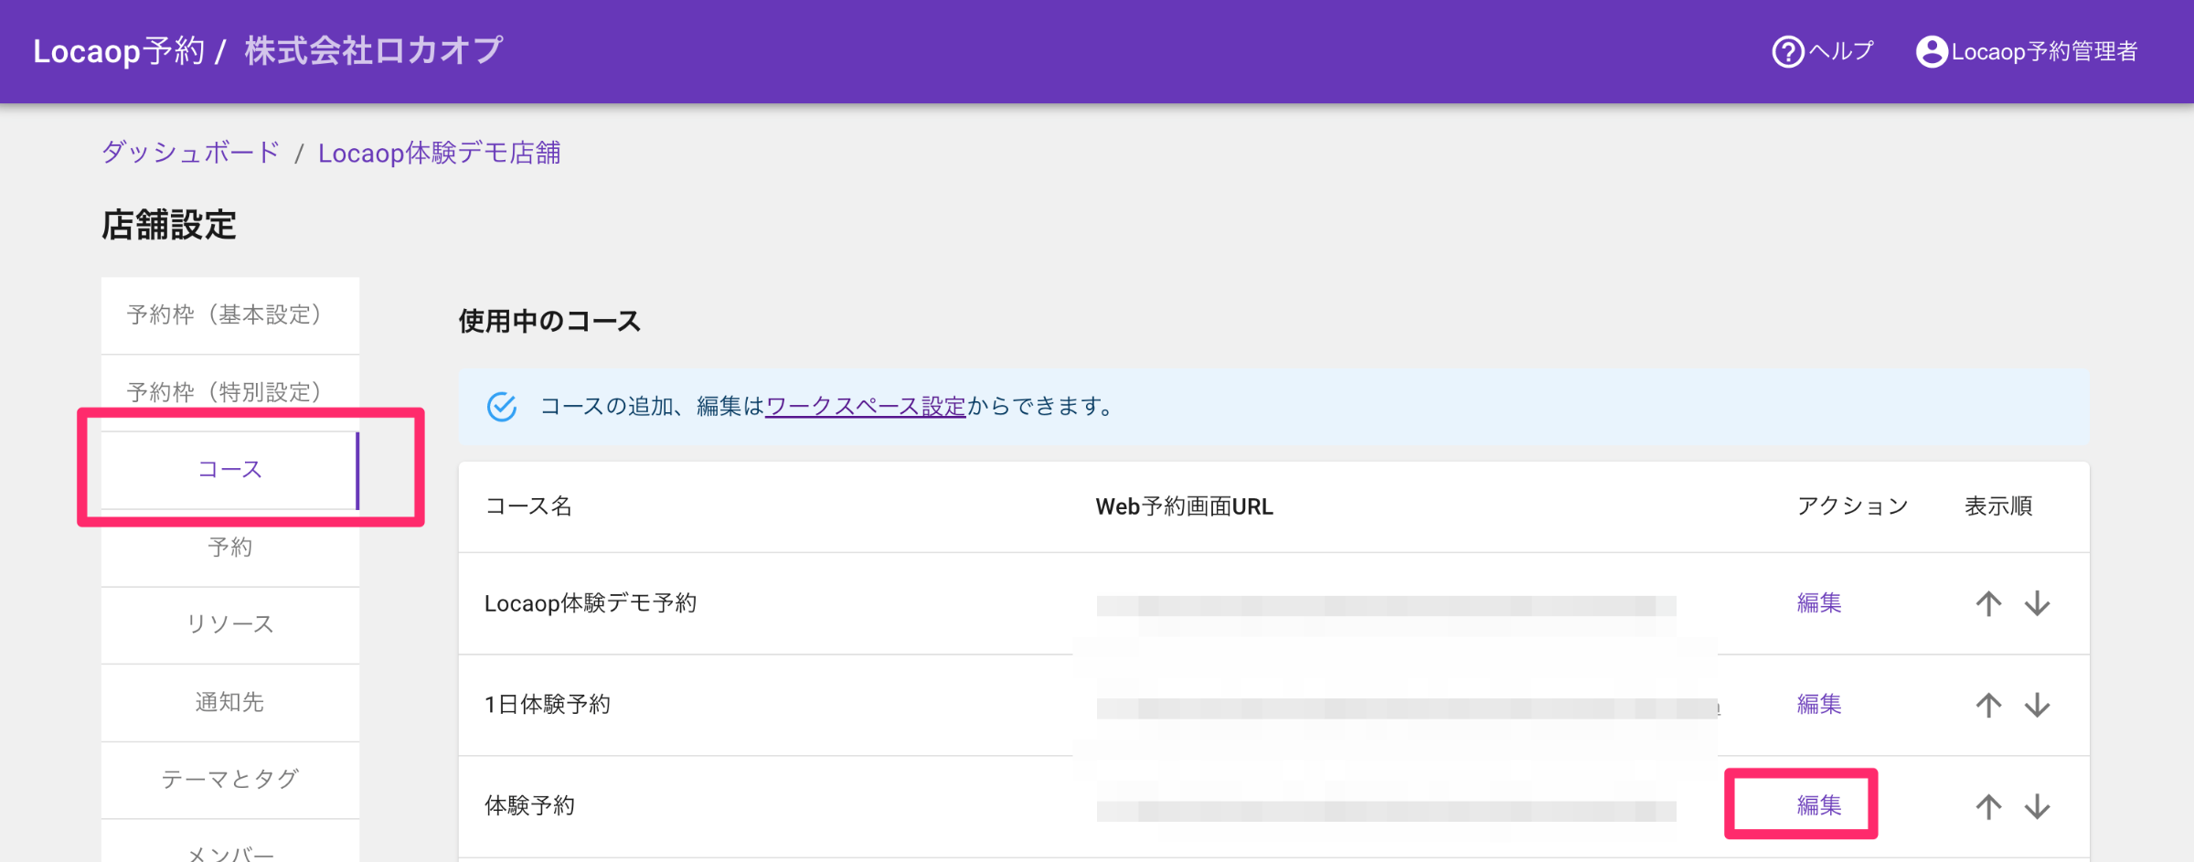Viewport: 2194px width, 862px height.
Task: Move Locaop体験デモ予約 course down
Action: 2037,603
